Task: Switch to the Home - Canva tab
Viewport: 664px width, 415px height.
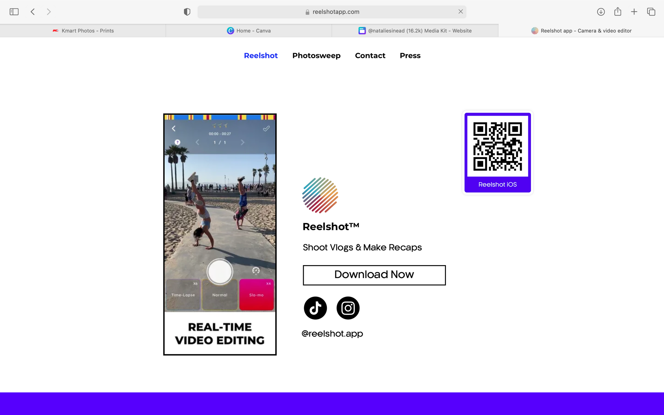Action: click(x=249, y=31)
